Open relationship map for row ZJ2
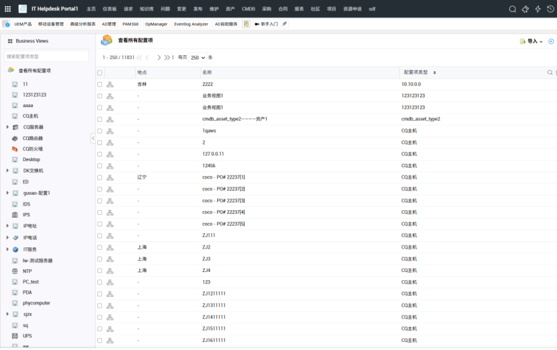 click(x=110, y=248)
